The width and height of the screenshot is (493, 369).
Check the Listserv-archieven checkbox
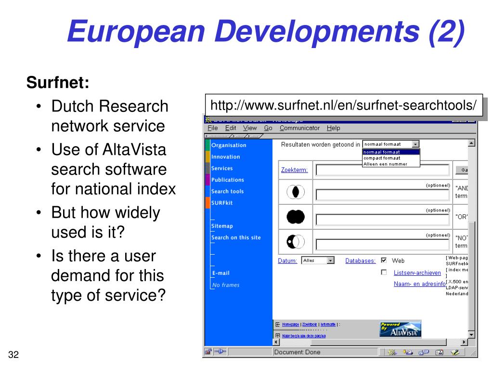tap(384, 272)
